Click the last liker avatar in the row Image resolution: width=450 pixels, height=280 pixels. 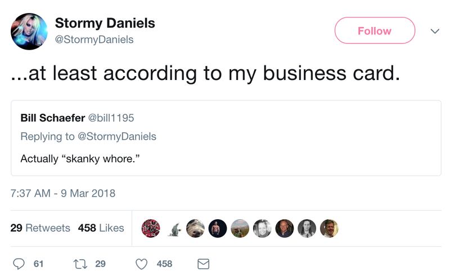click(x=329, y=228)
